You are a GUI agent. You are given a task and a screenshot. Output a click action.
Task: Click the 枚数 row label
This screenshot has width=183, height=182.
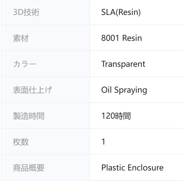pyautogui.click(x=21, y=142)
